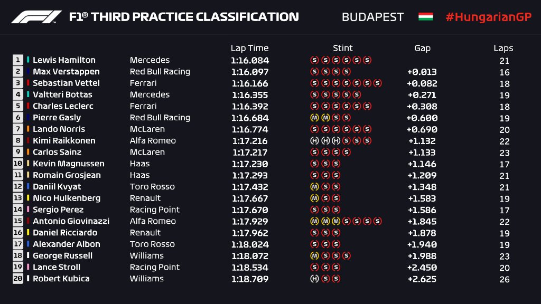The width and height of the screenshot is (541, 304).
Task: Click the Charles Leclerc driver name
Action: 62,106
